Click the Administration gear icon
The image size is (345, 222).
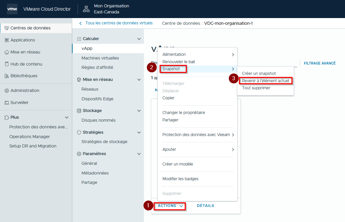(x=7, y=91)
